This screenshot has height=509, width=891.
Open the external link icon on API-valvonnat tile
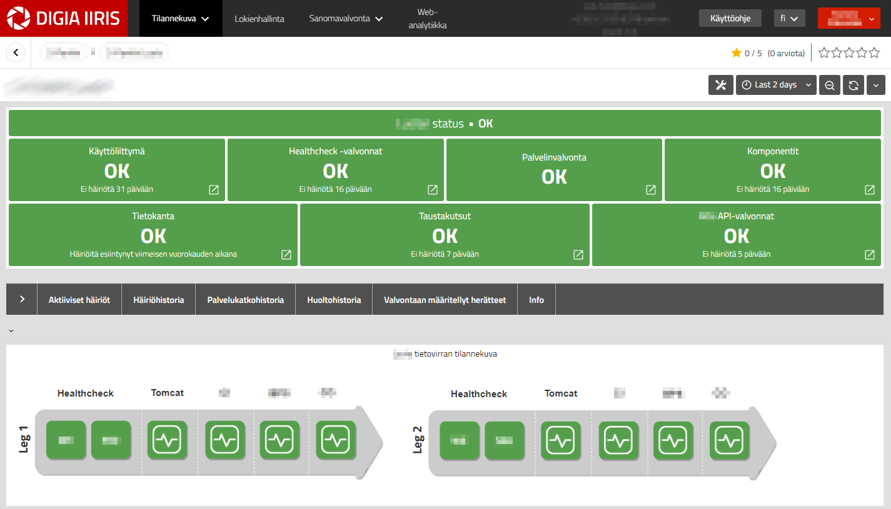870,254
